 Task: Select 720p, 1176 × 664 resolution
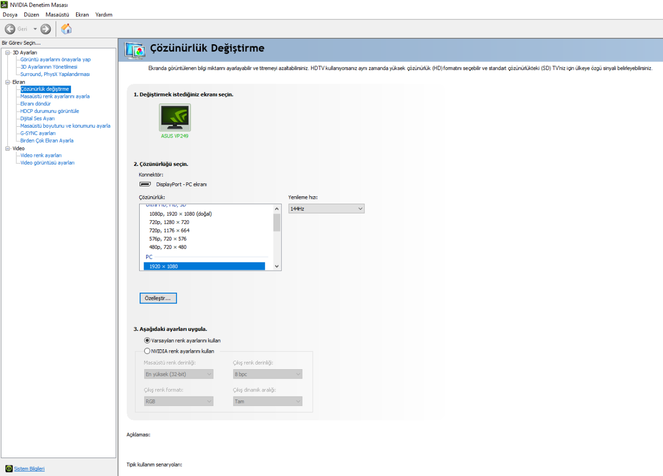point(169,231)
